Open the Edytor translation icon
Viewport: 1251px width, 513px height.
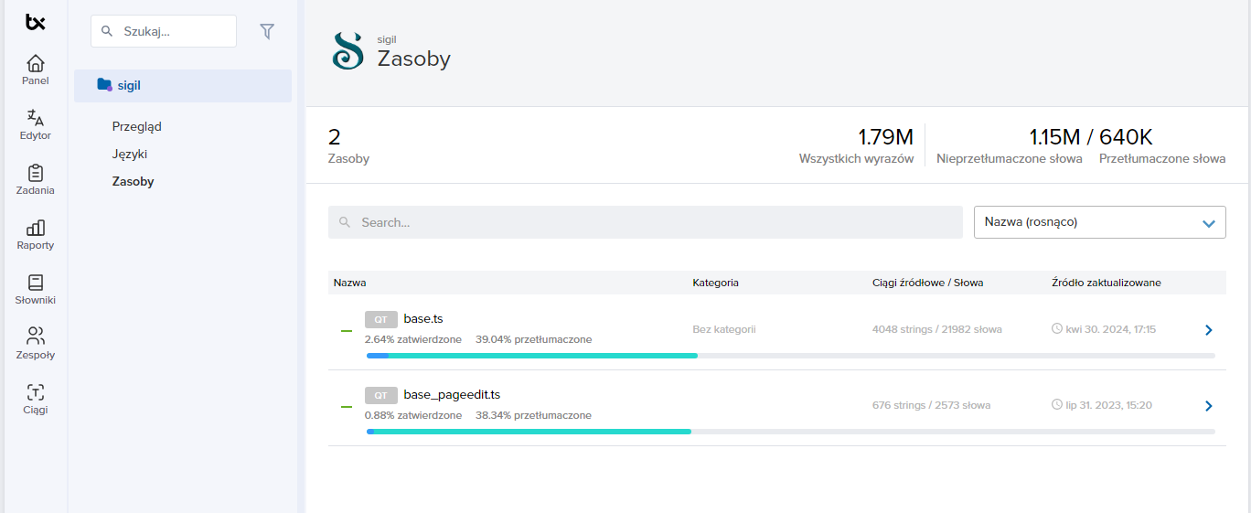[36, 118]
